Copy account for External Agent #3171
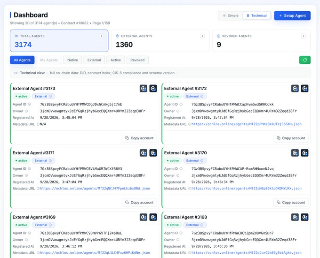Image resolution: width=320 pixels, height=258 pixels. pyautogui.click(x=139, y=203)
